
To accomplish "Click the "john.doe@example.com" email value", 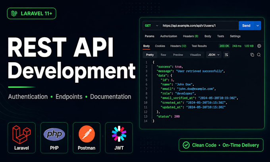I will pyautogui.click(x=195, y=89).
